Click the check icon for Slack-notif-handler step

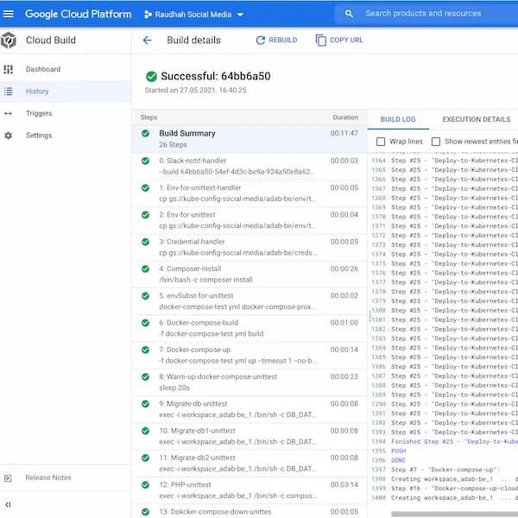click(x=145, y=161)
